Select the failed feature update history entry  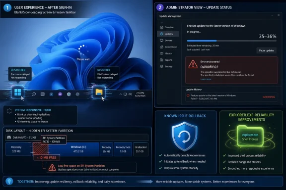click(x=232, y=97)
